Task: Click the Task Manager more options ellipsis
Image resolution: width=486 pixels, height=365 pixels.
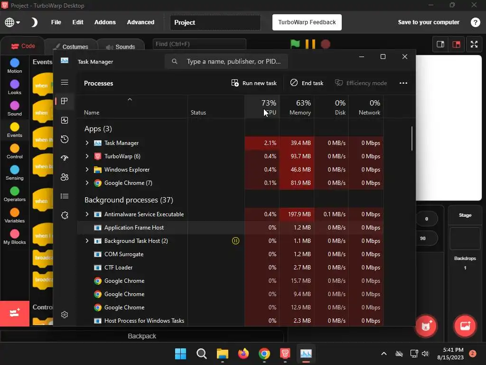Action: (403, 83)
